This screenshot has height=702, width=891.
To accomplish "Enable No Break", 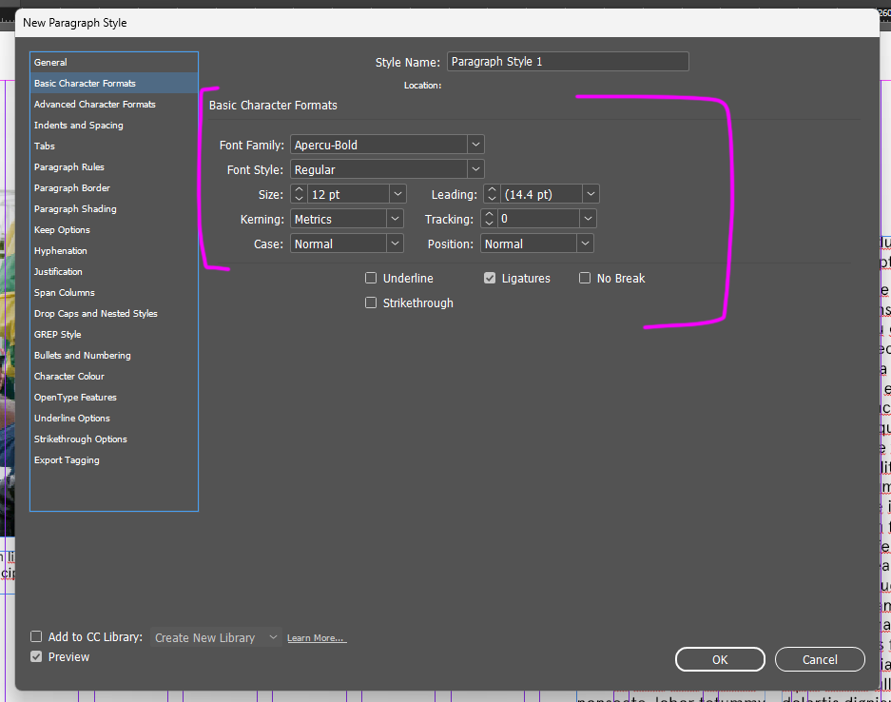I will (583, 278).
